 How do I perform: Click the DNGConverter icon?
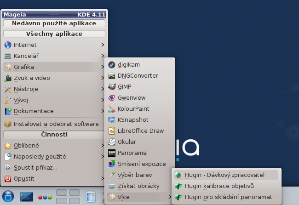(x=112, y=76)
